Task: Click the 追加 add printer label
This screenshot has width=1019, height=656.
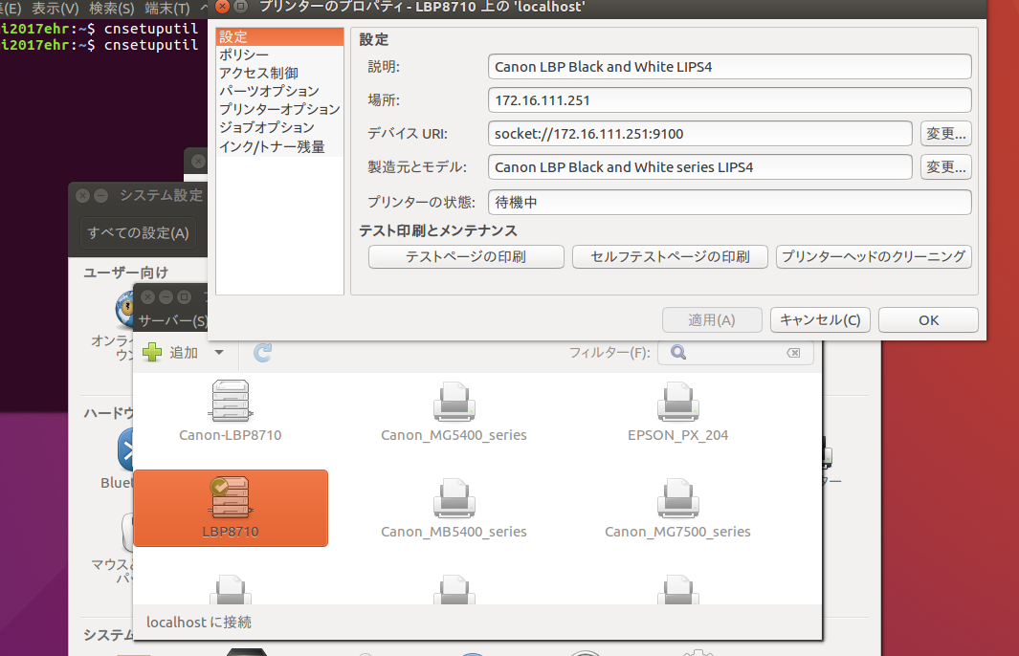Action: pyautogui.click(x=184, y=353)
